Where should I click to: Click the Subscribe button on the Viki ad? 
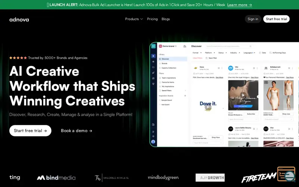(x=251, y=114)
